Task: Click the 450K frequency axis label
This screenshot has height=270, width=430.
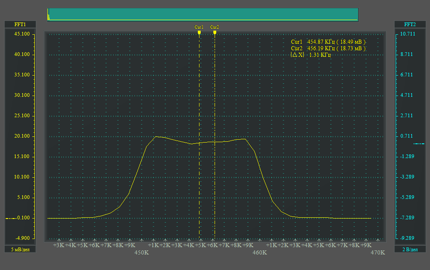Action: click(x=141, y=252)
